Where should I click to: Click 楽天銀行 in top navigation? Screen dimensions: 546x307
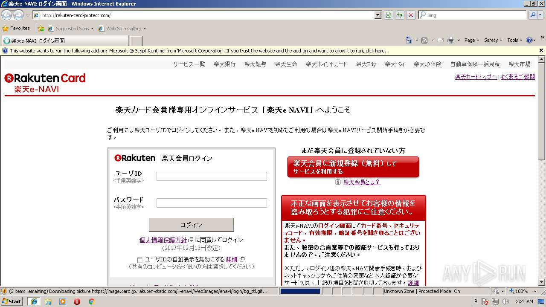tap(225, 64)
